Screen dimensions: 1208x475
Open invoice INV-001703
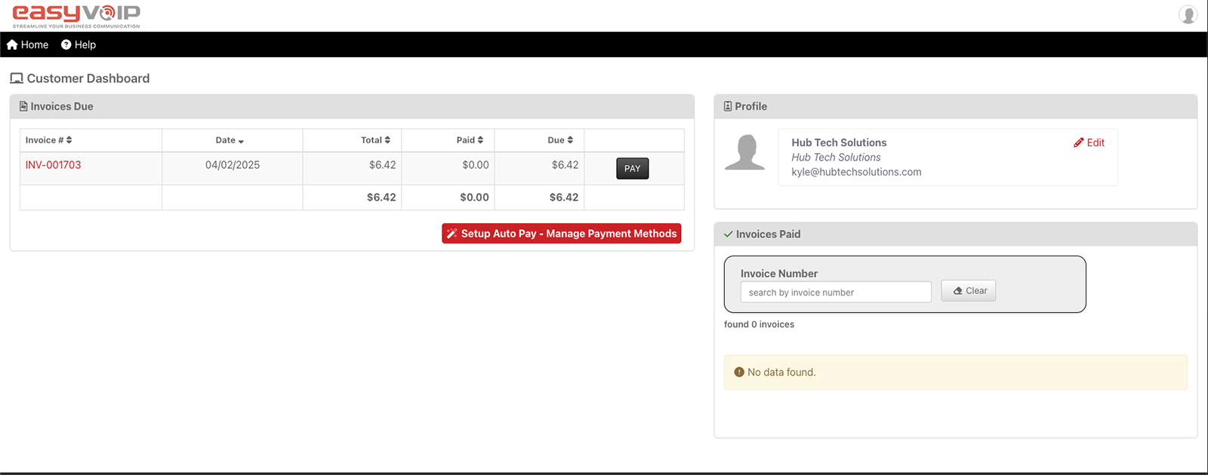tap(53, 165)
